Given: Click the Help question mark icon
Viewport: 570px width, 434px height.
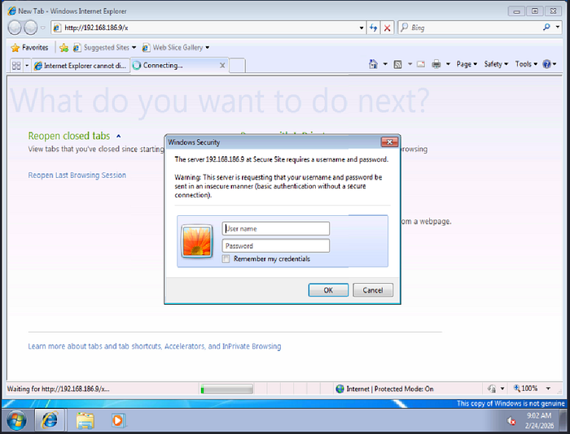Looking at the screenshot, I should coord(546,64).
